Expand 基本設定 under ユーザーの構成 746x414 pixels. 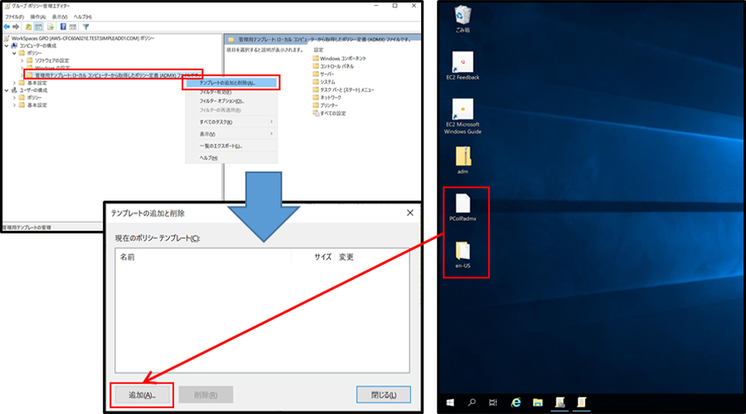click(x=14, y=105)
